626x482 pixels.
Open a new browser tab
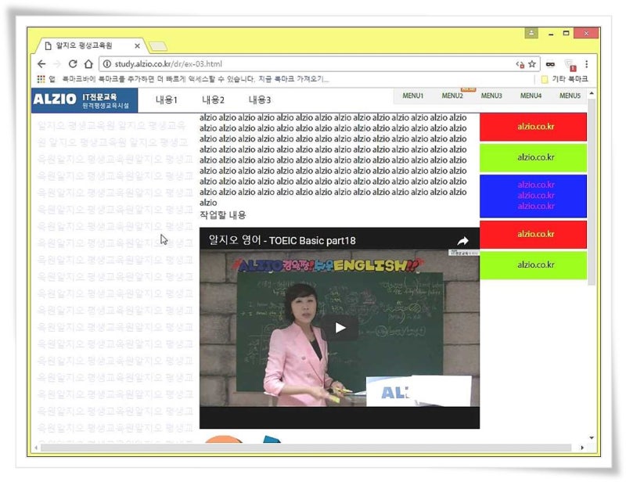click(158, 46)
